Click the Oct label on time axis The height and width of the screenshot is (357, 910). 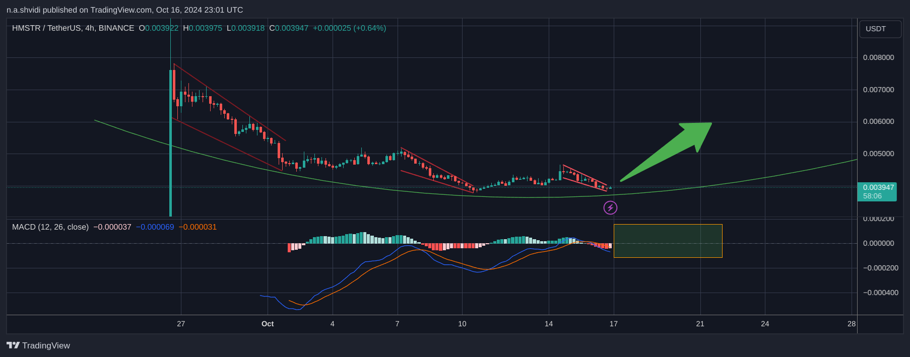click(268, 324)
